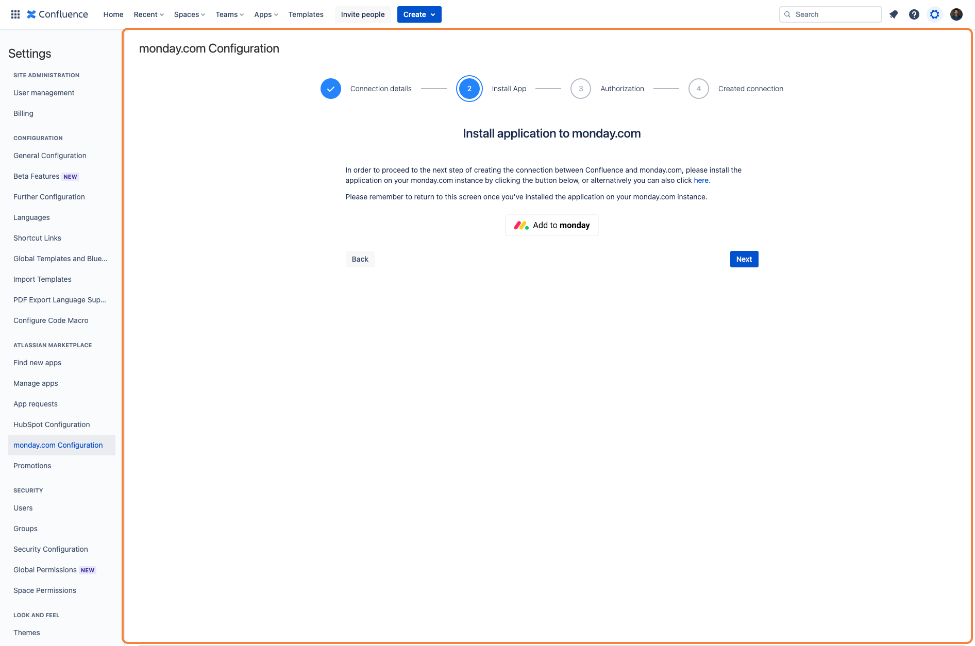Click the 'here' link
975x646 pixels.
701,180
